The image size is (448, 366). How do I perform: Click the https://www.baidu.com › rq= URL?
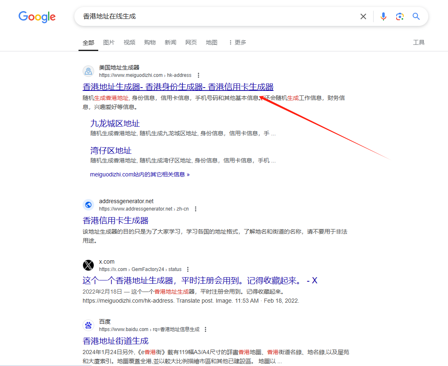[150, 329]
